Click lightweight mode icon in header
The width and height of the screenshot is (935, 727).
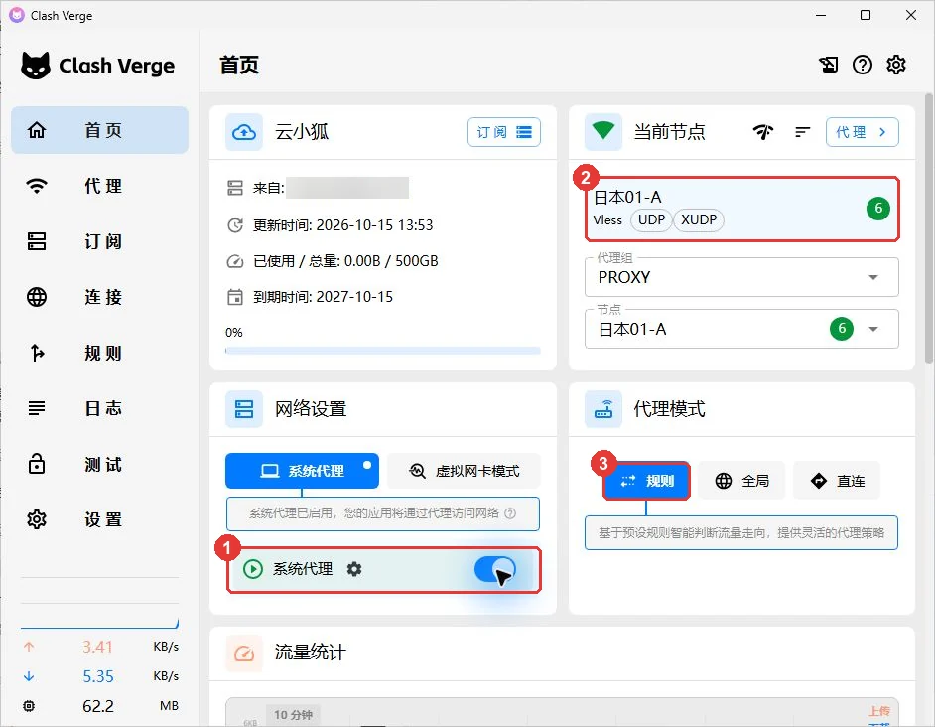click(x=828, y=65)
